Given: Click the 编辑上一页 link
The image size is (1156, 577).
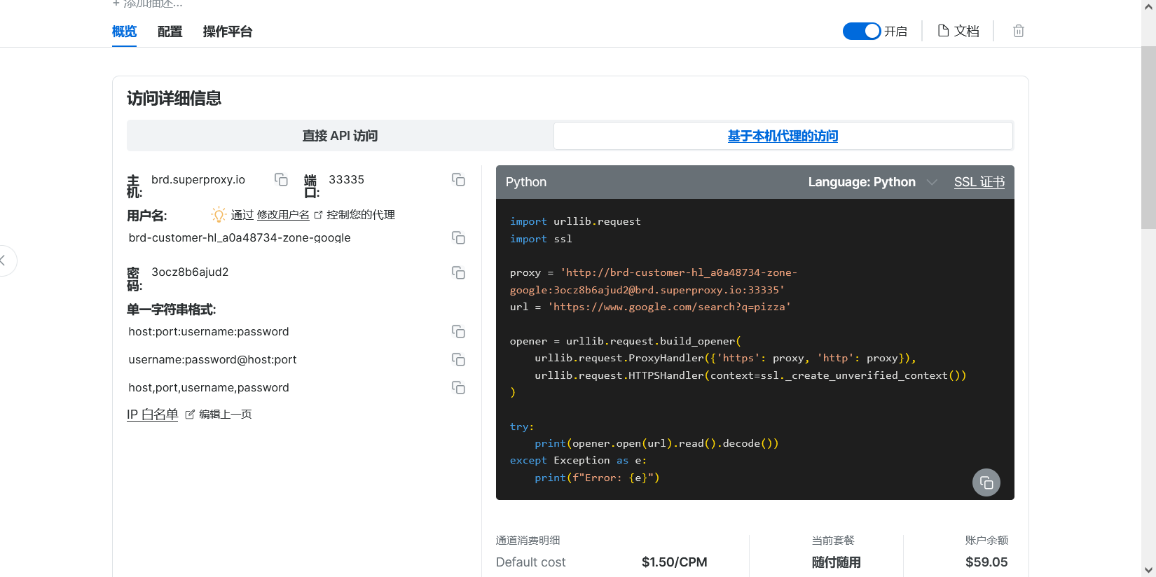Looking at the screenshot, I should [x=225, y=415].
